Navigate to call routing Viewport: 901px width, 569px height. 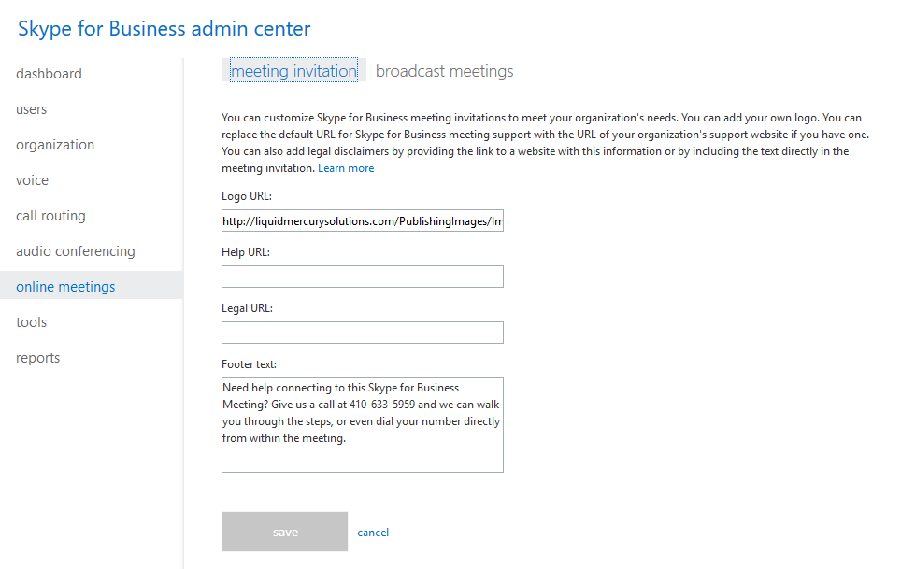(50, 216)
